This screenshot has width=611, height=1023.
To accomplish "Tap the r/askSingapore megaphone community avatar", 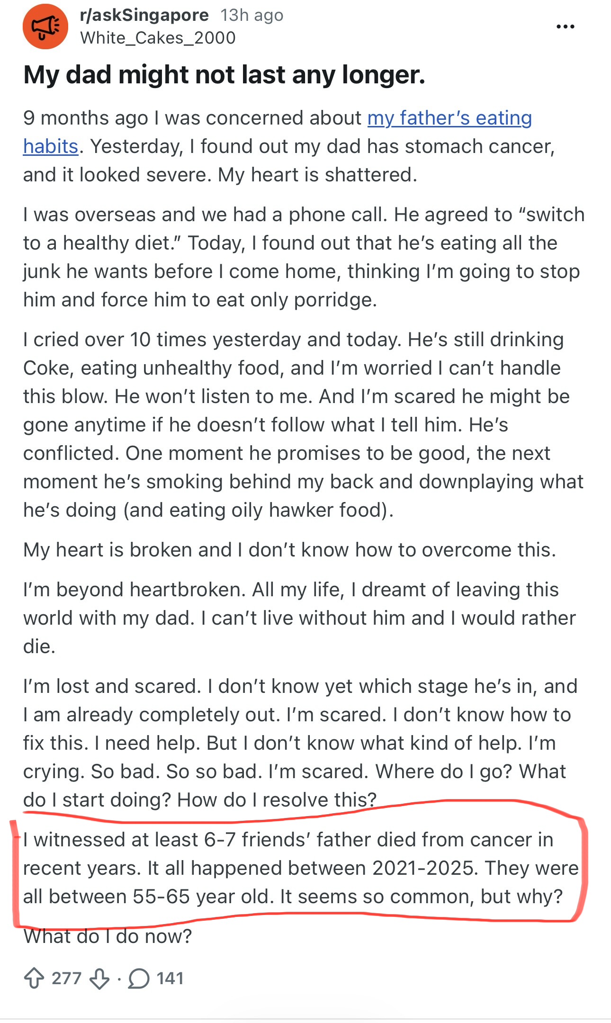I will (x=45, y=27).
